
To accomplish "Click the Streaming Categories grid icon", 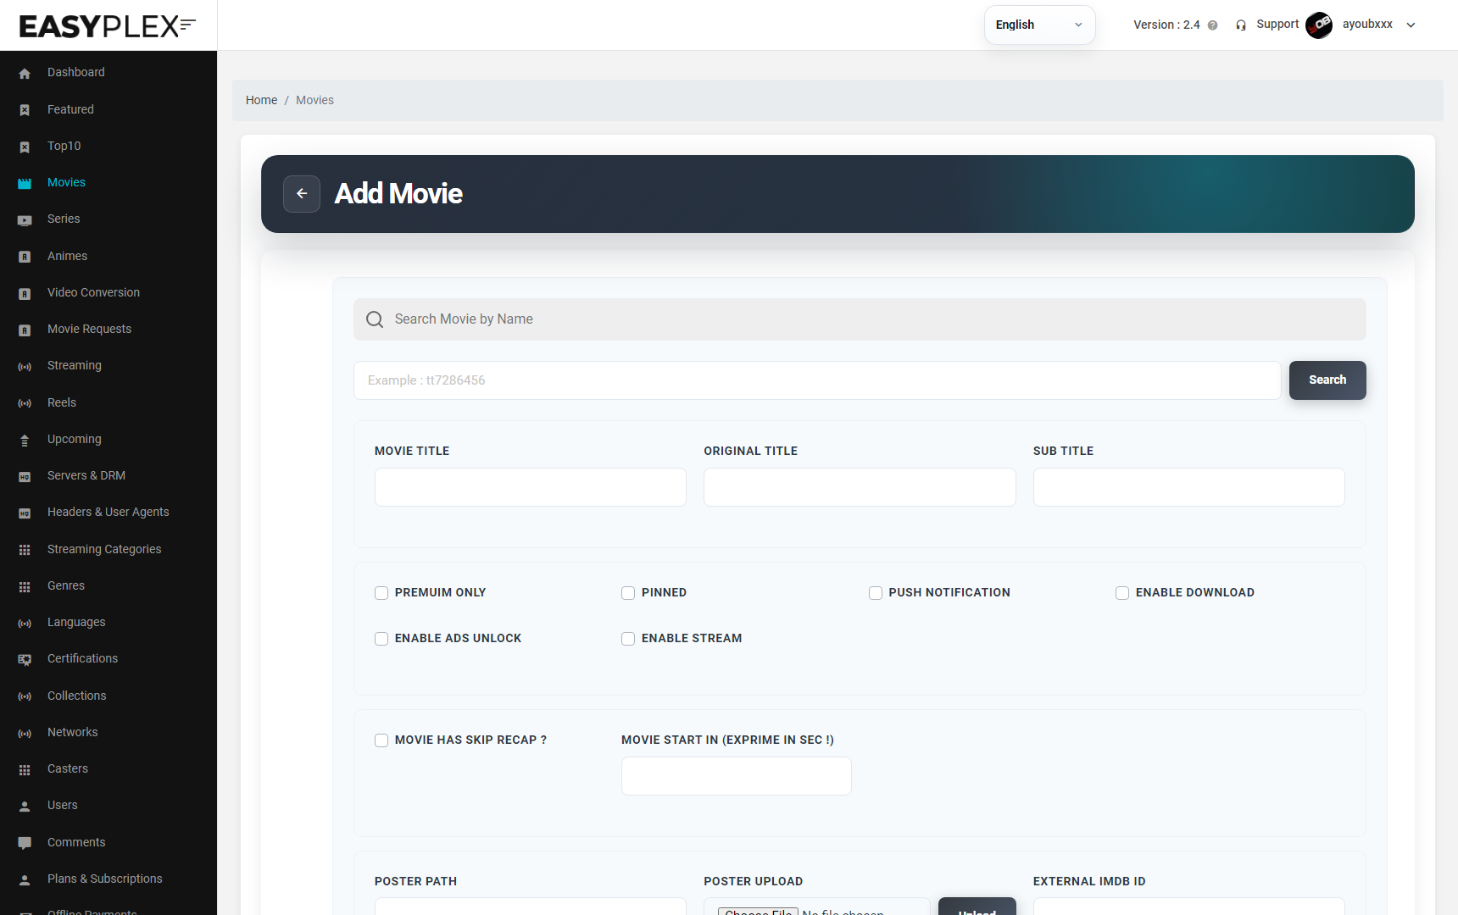I will coord(25,550).
